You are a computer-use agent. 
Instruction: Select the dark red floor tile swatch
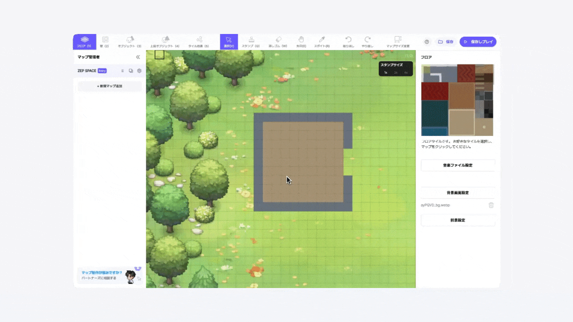pyautogui.click(x=434, y=91)
